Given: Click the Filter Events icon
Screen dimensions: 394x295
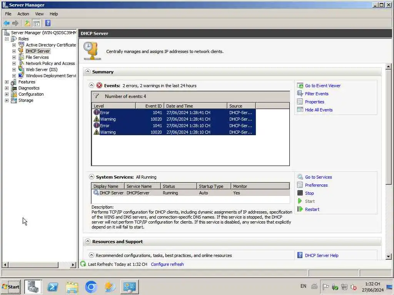Looking at the screenshot, I should point(300,94).
